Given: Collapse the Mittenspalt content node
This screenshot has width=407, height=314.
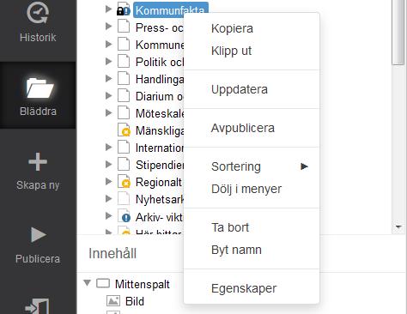Looking at the screenshot, I should pos(87,283).
